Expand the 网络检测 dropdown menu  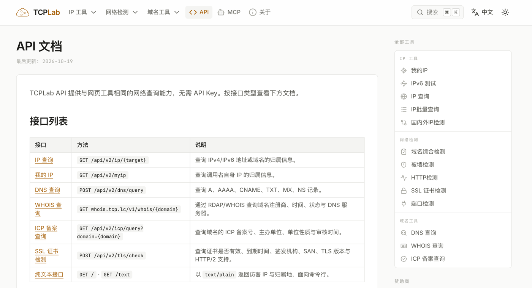pyautogui.click(x=122, y=13)
